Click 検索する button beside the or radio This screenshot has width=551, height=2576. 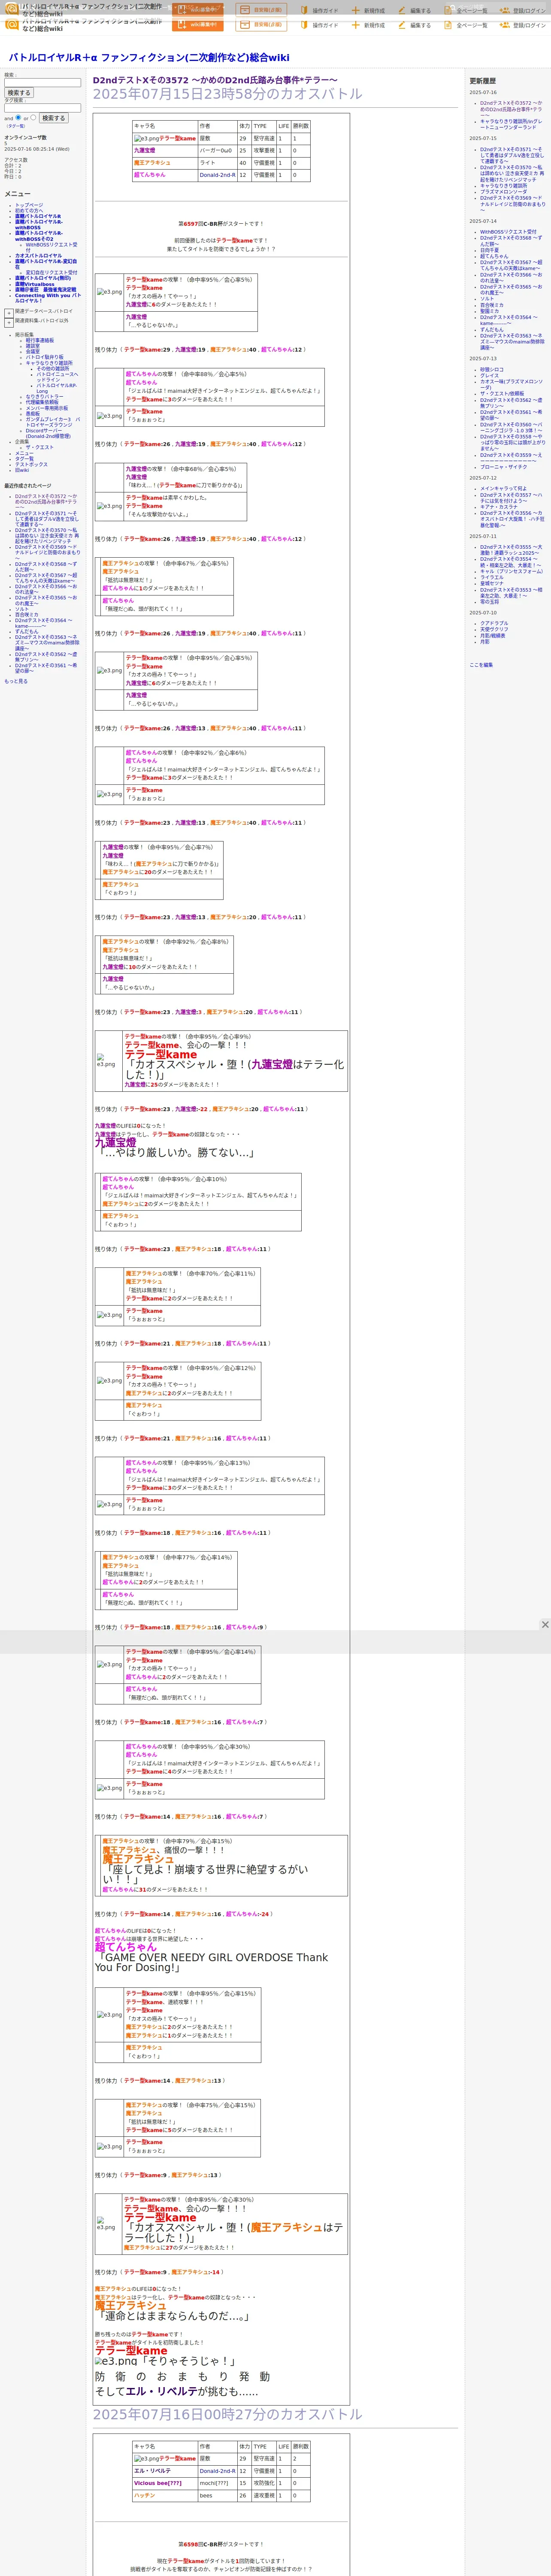point(53,118)
